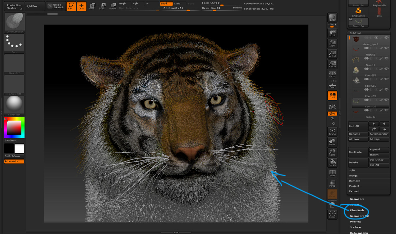Click SwitchColor button
The width and height of the screenshot is (396, 234).
click(x=14, y=156)
